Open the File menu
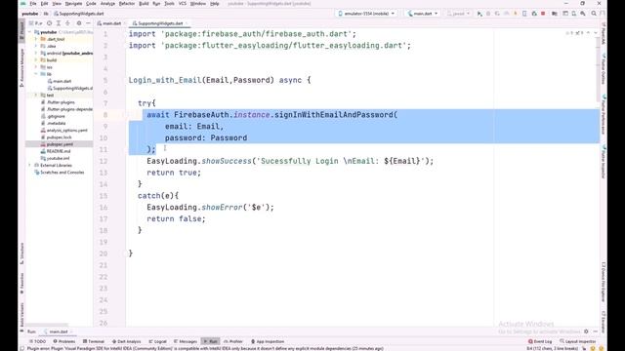 click(x=33, y=4)
